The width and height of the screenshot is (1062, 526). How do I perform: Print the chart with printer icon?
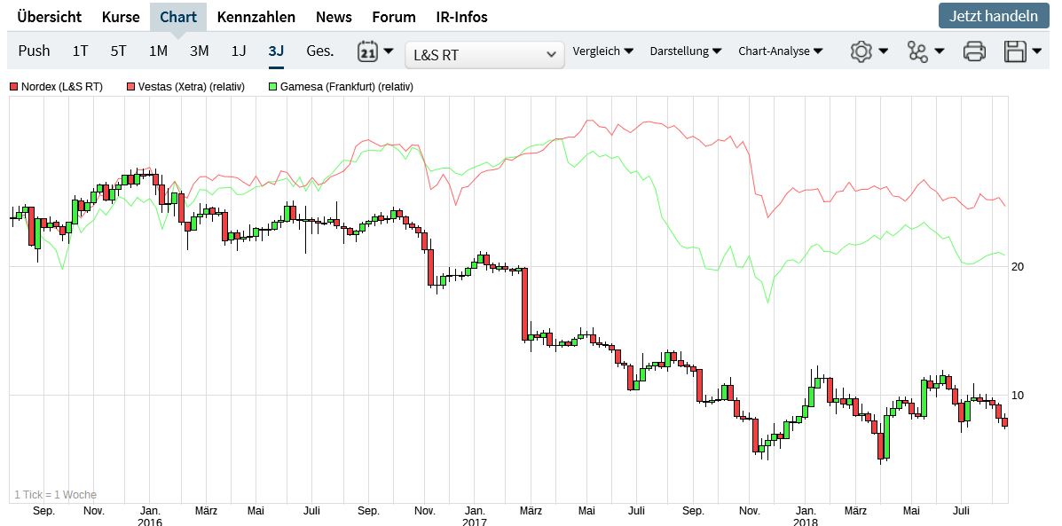[974, 51]
